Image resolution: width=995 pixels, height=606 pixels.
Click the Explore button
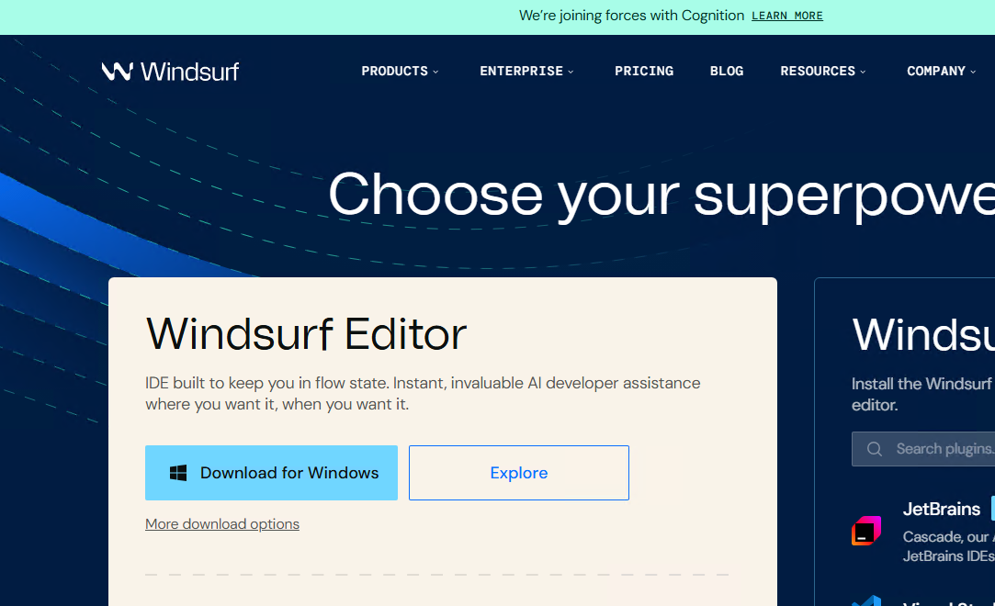click(x=519, y=473)
